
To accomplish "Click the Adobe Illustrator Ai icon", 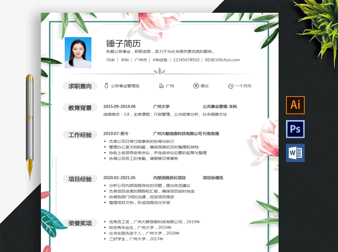I will (x=295, y=105).
